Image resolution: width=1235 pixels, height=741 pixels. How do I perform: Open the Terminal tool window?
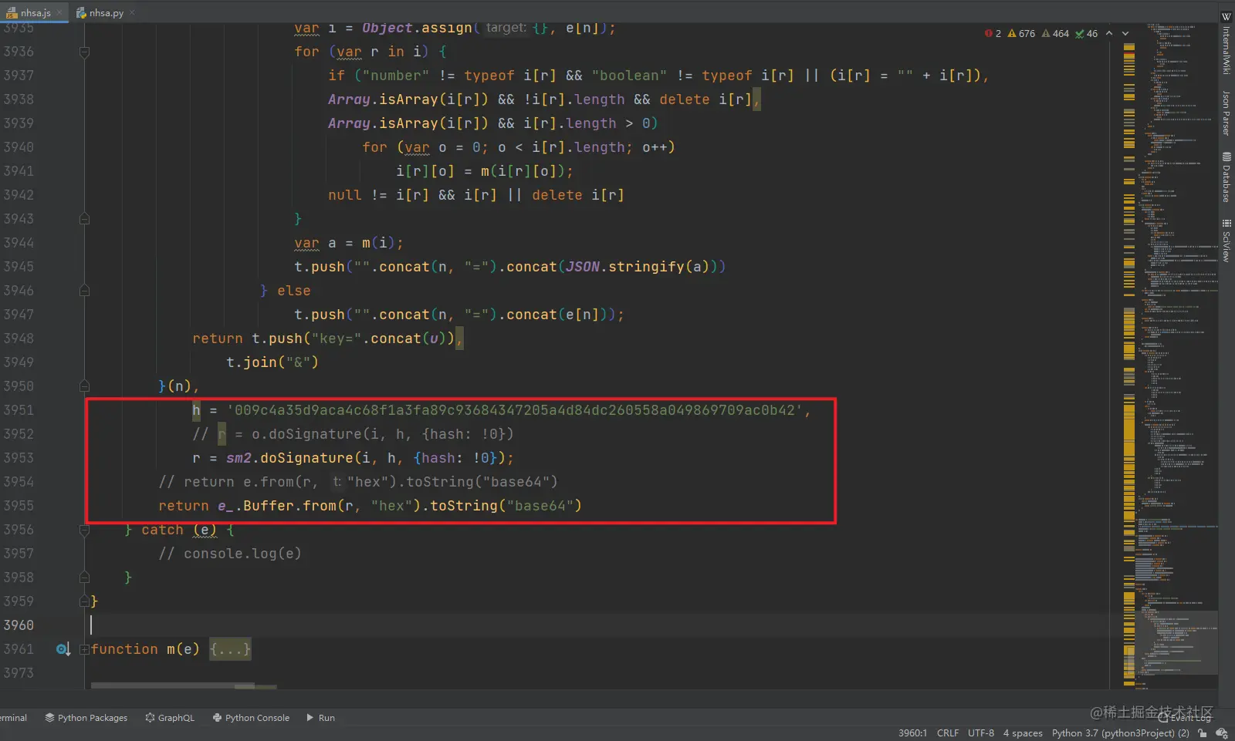[12, 718]
